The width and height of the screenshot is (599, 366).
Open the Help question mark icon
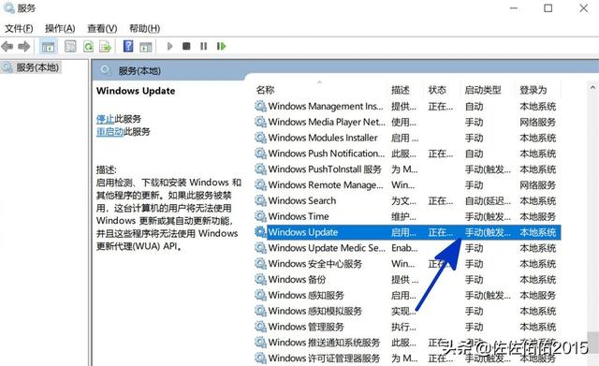click(x=128, y=46)
